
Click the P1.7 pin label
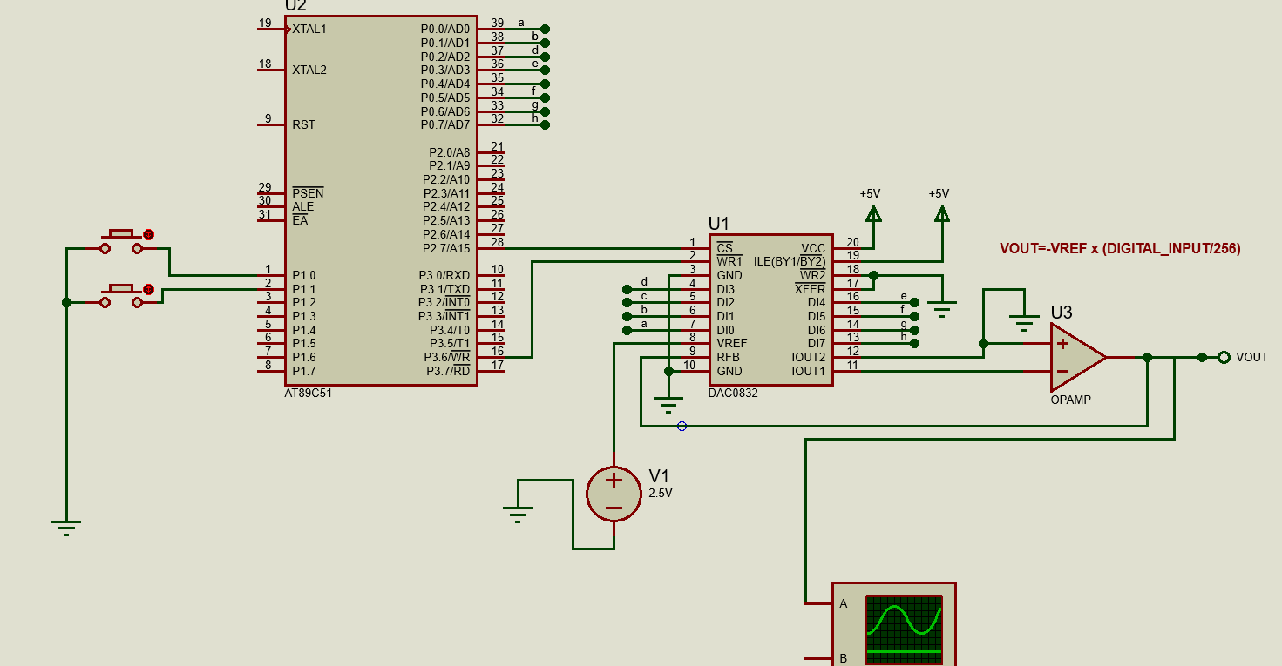click(304, 371)
